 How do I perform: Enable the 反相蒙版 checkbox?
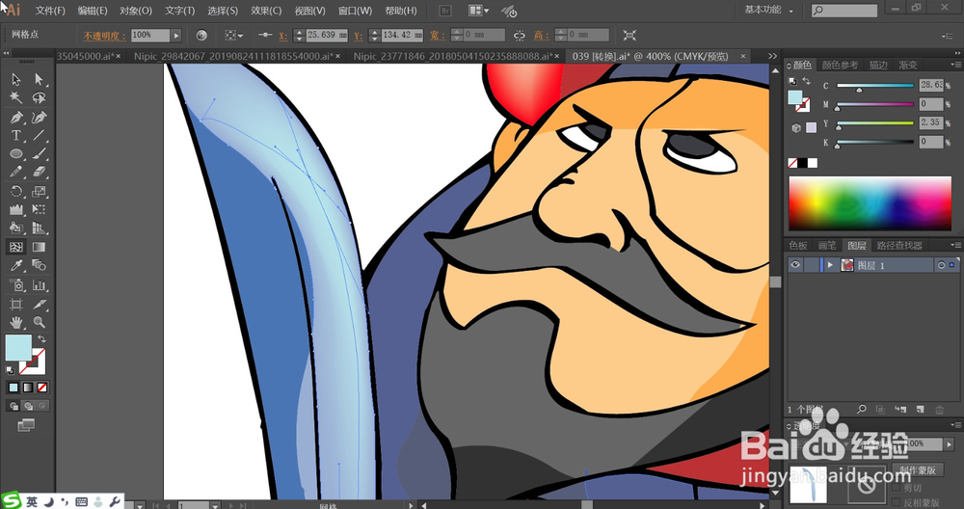coord(897,502)
